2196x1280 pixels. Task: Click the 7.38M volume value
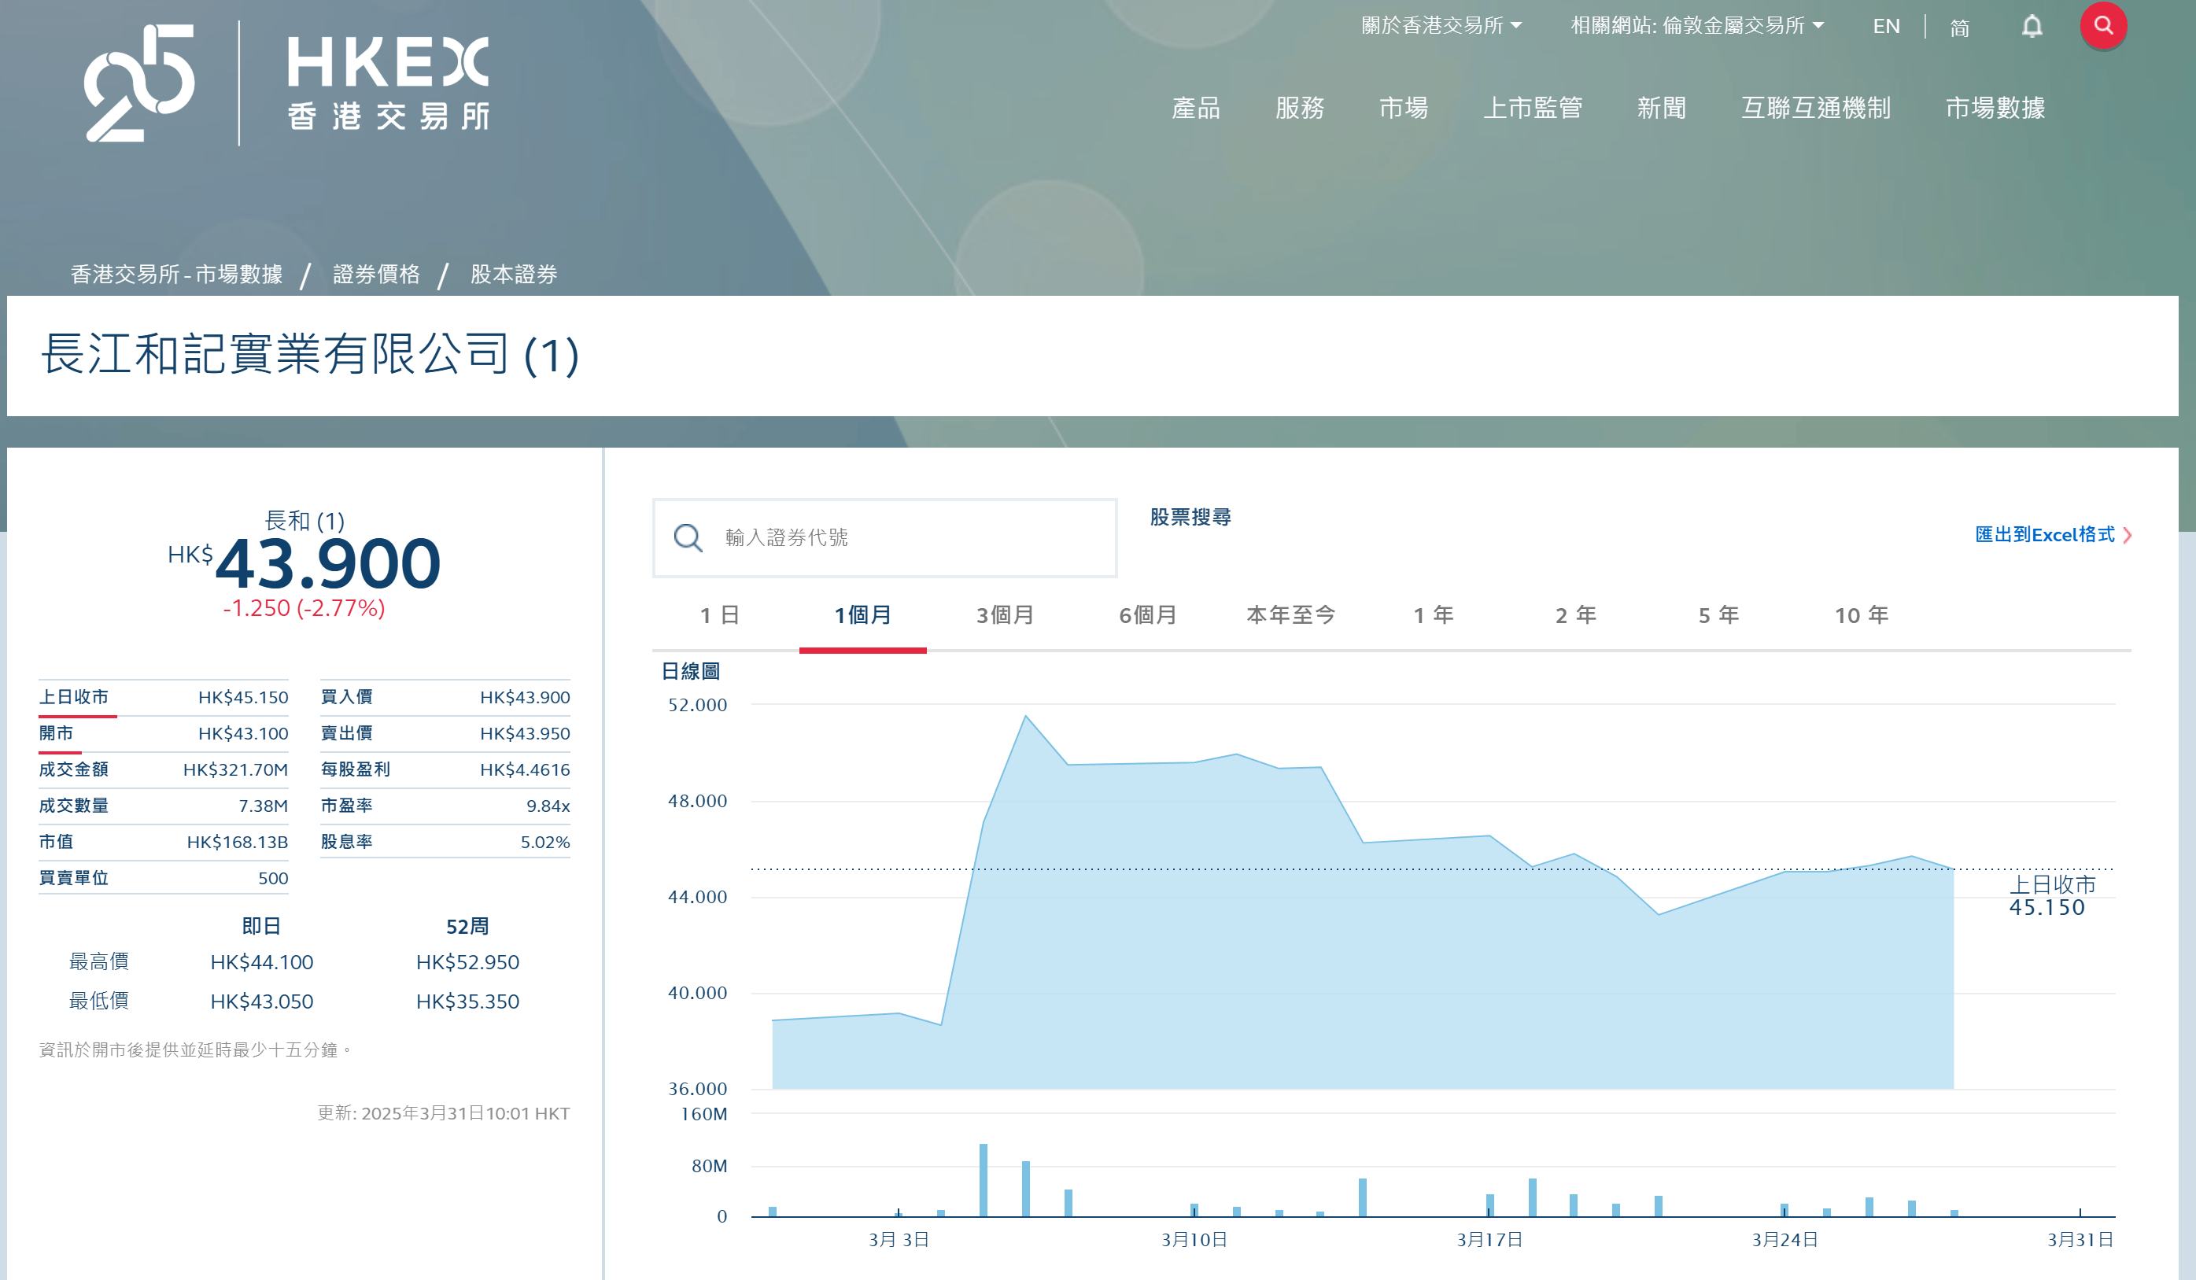pos(263,806)
